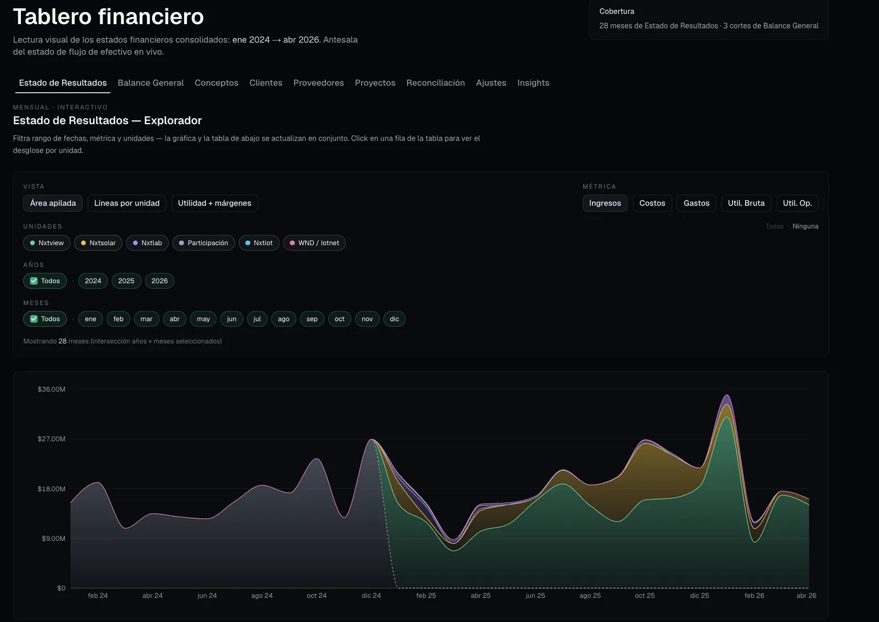
Task: Click the dic 24 axis label
Action: point(371,596)
